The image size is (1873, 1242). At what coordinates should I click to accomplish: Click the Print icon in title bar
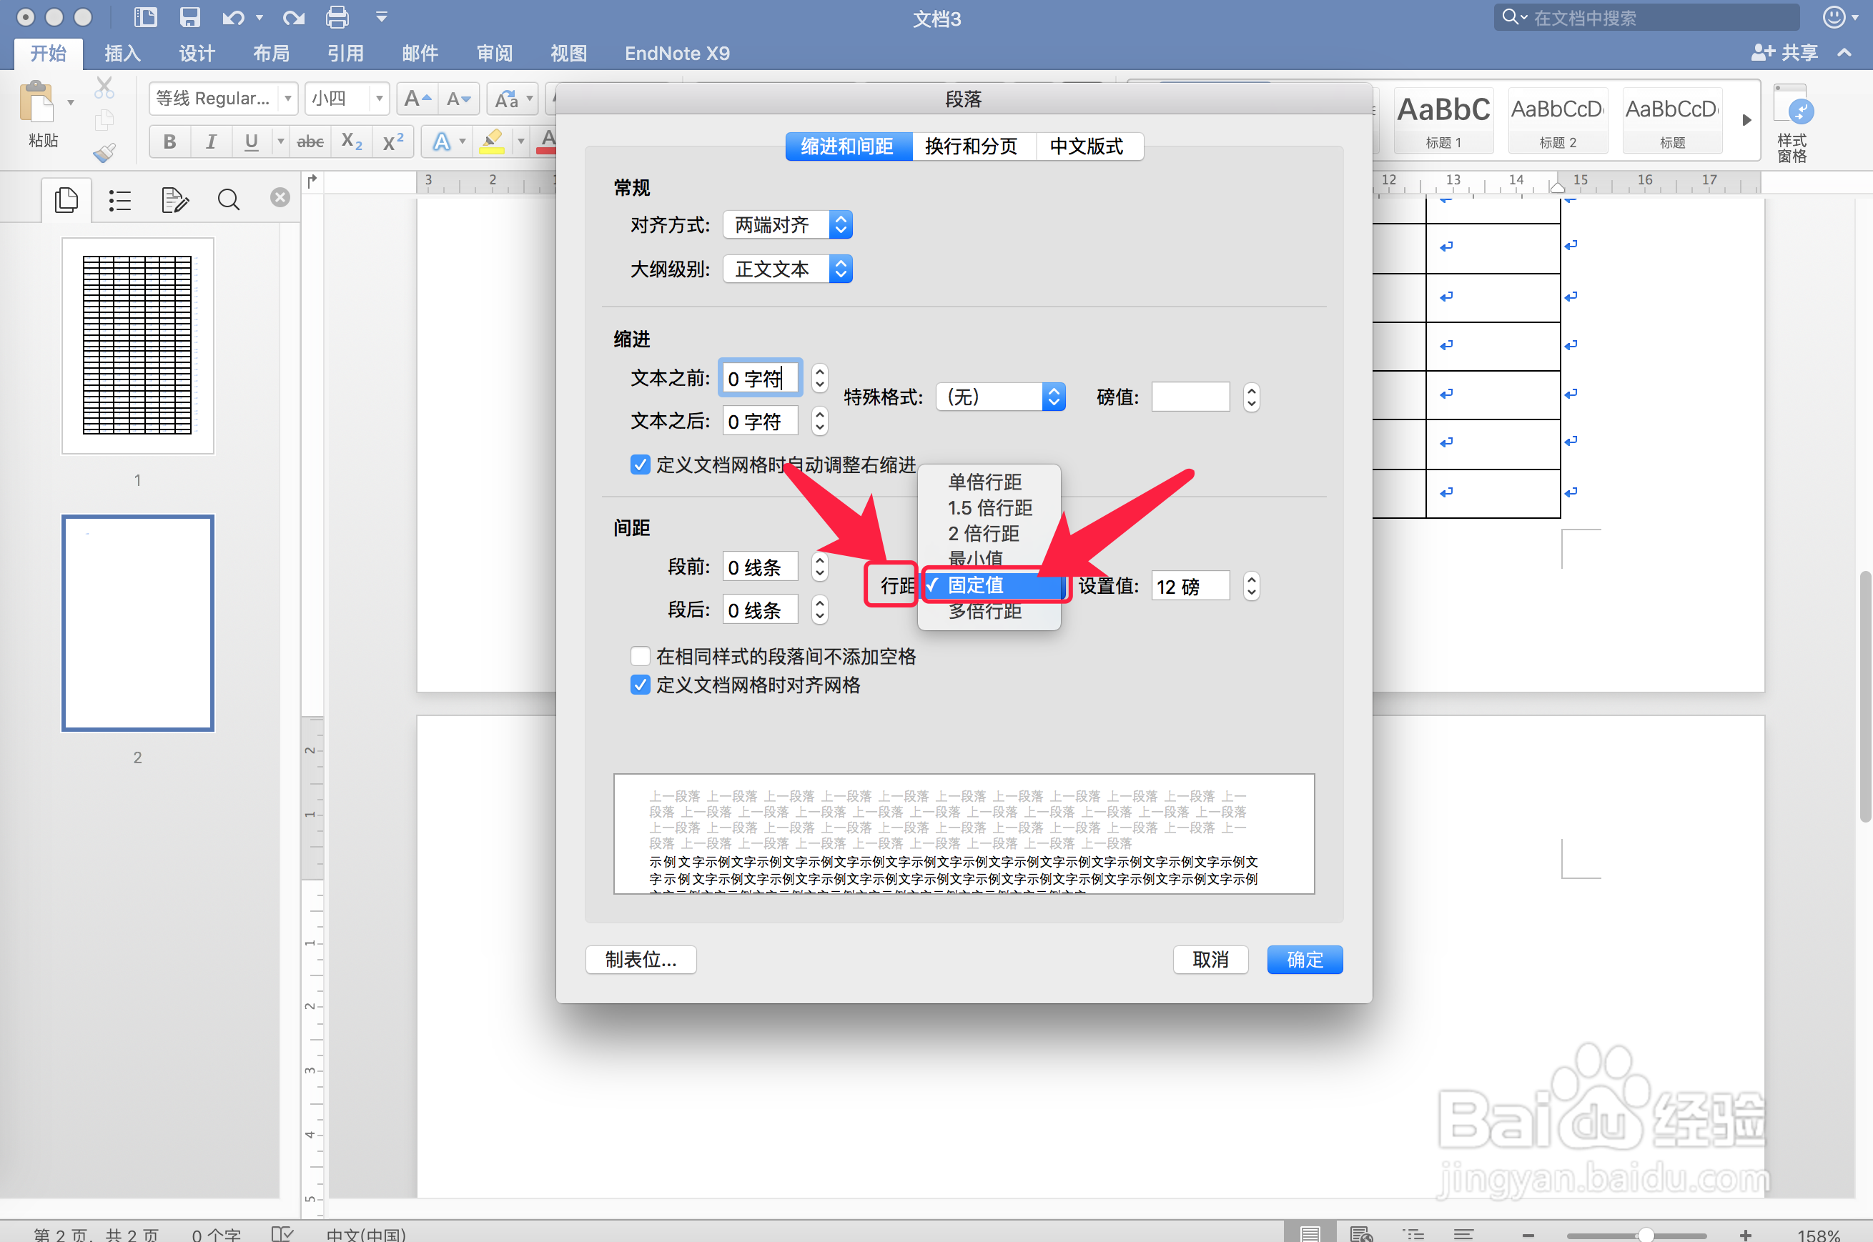337,16
